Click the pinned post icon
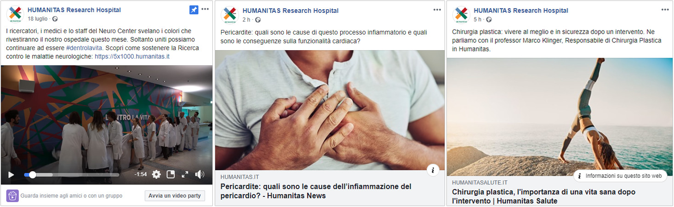 point(194,10)
